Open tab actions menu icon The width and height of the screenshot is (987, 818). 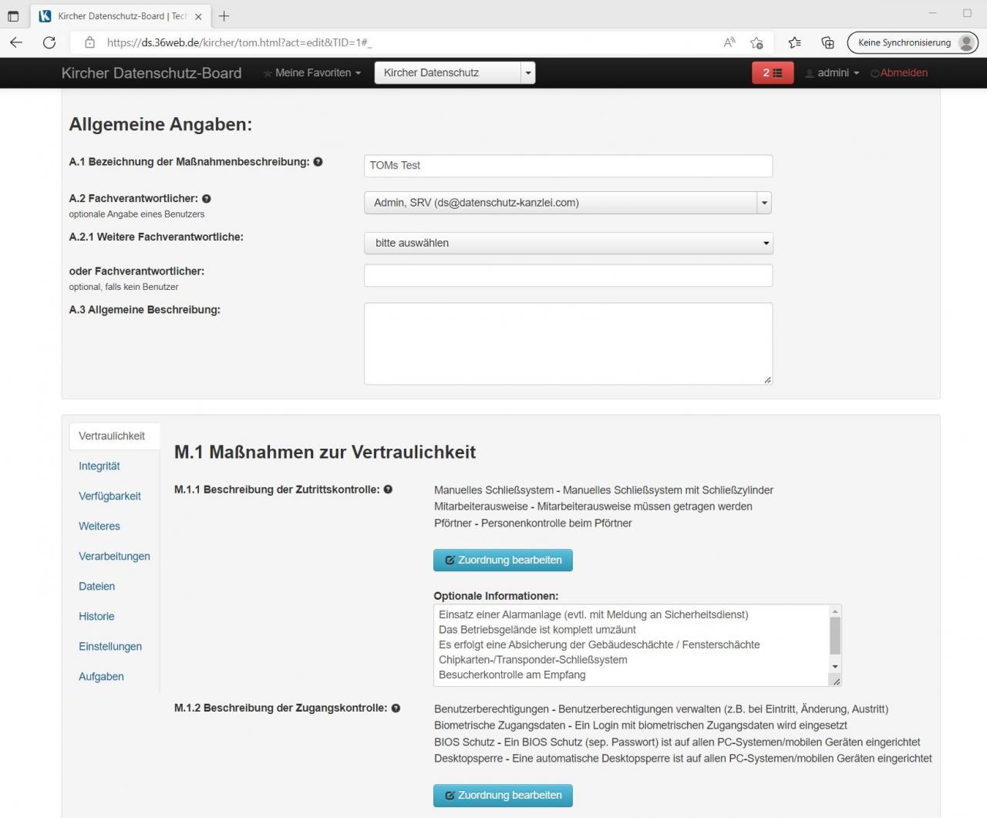(13, 15)
